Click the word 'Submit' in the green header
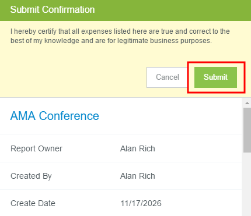251x216 pixels. tap(25, 9)
